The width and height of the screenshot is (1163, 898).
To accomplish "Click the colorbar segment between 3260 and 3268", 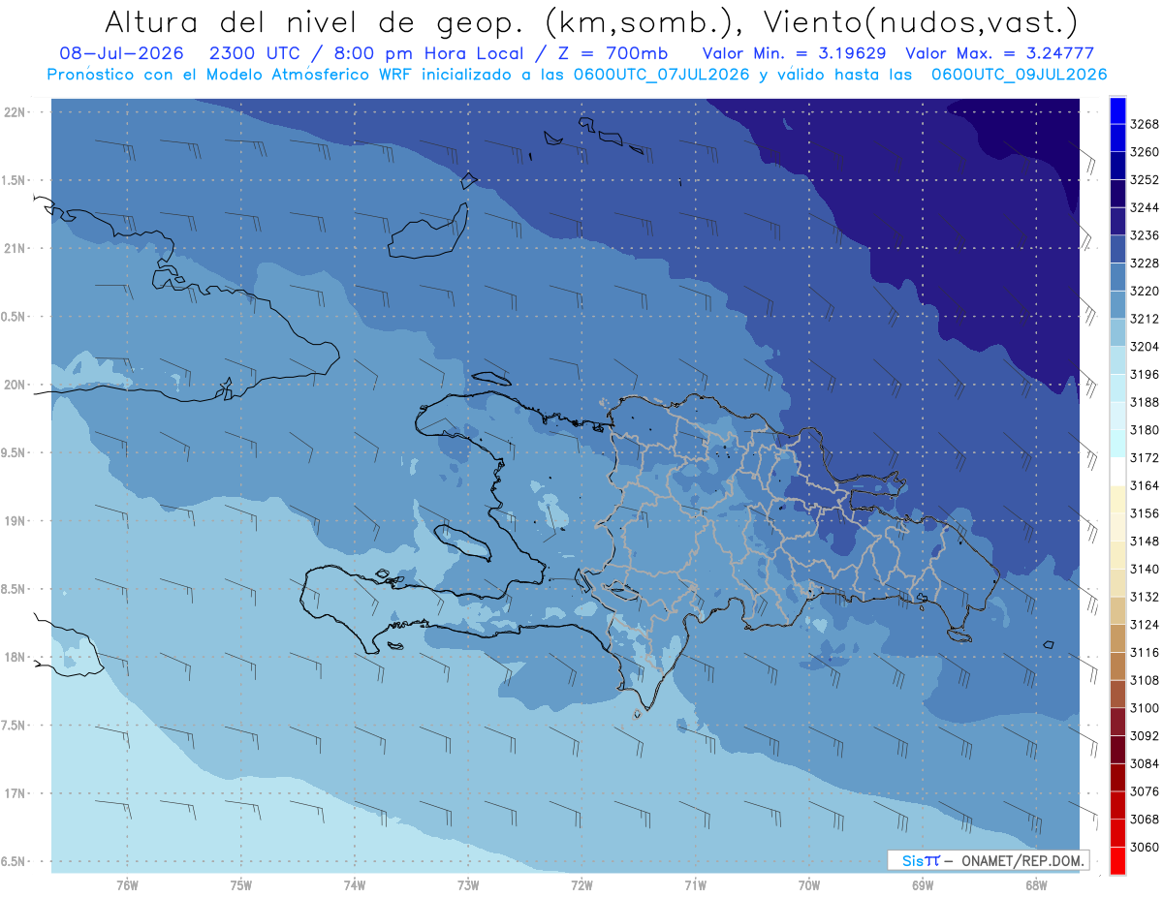I will coord(1116,139).
